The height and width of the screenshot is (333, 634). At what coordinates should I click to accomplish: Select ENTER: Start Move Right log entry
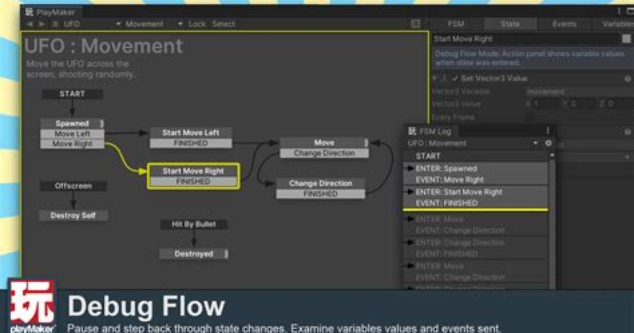click(x=475, y=192)
